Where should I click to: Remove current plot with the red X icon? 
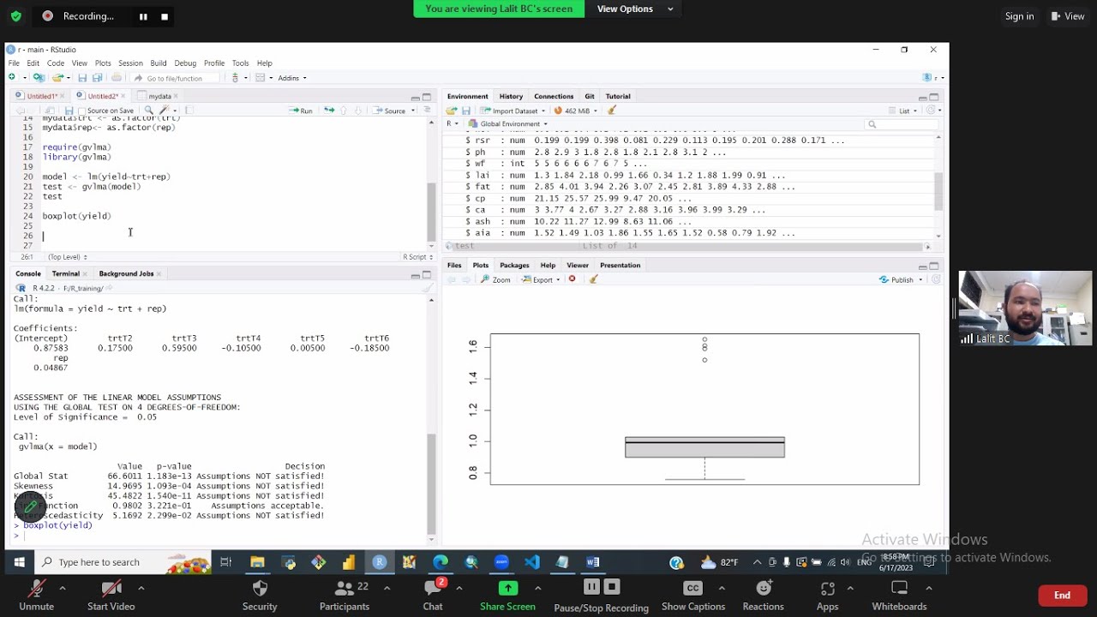pos(572,279)
